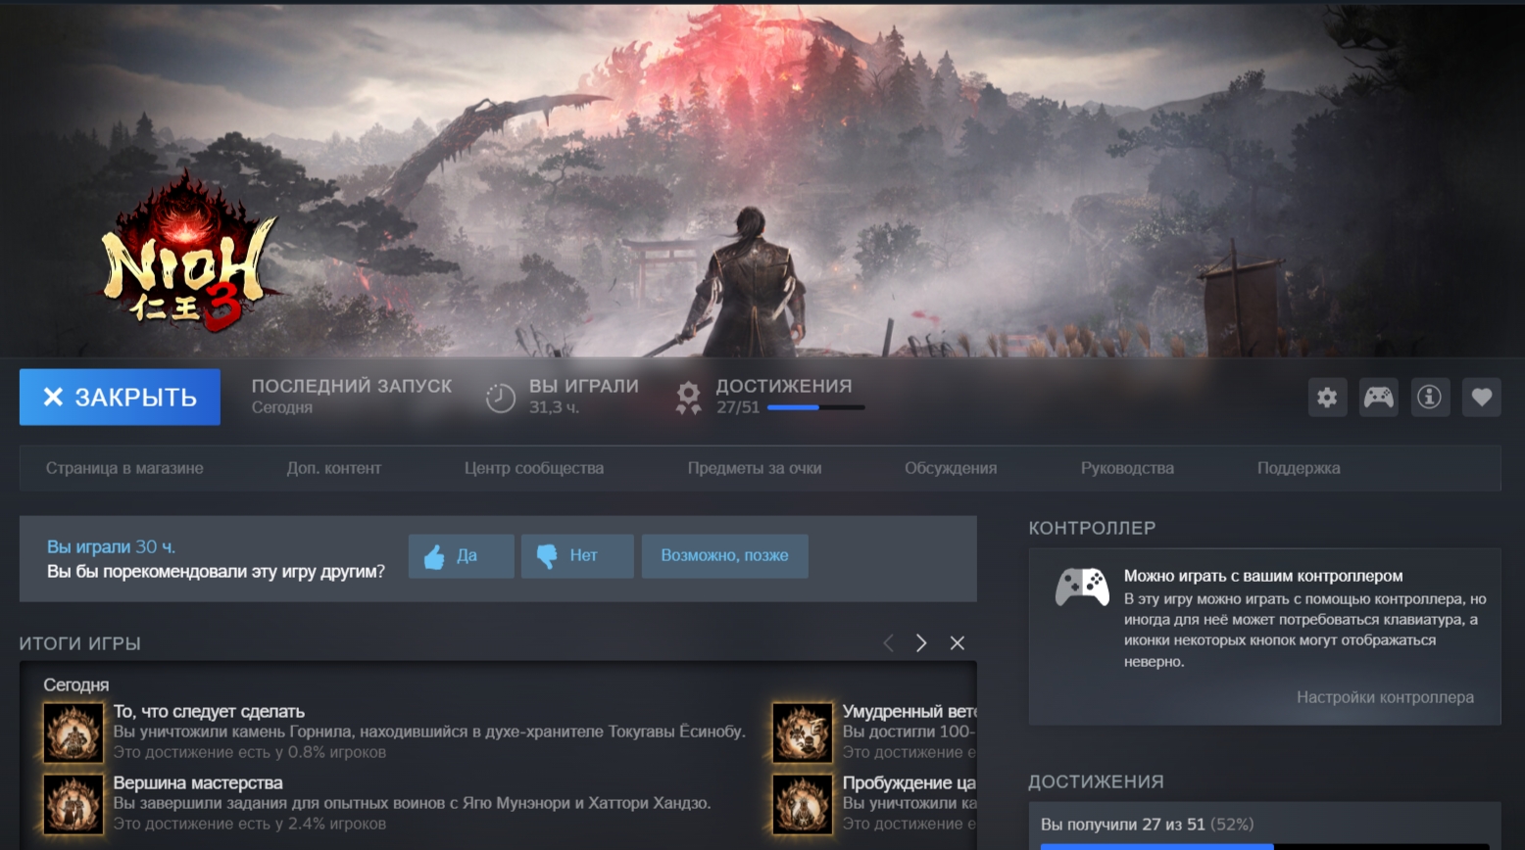
Task: Click 'Вы играли 30 ч.' text
Action: tap(112, 546)
